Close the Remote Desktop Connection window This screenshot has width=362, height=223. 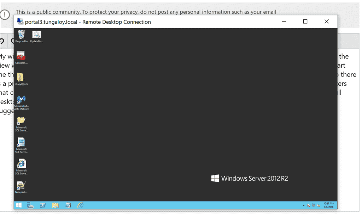[326, 21]
